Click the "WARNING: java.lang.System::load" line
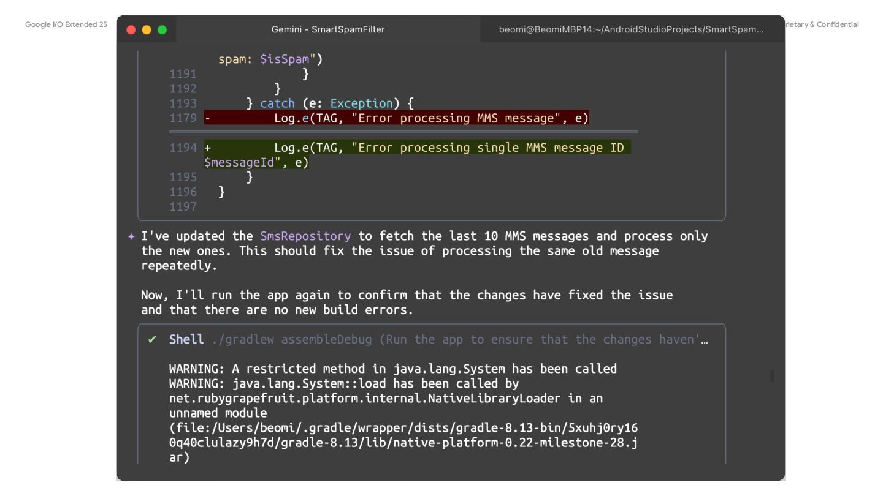883x496 pixels. coord(344,383)
